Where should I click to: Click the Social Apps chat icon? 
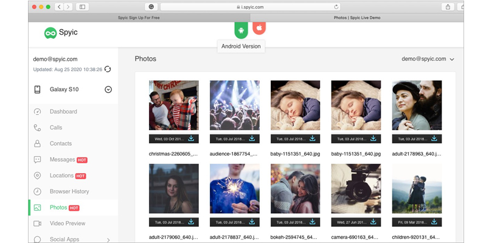[x=37, y=239]
